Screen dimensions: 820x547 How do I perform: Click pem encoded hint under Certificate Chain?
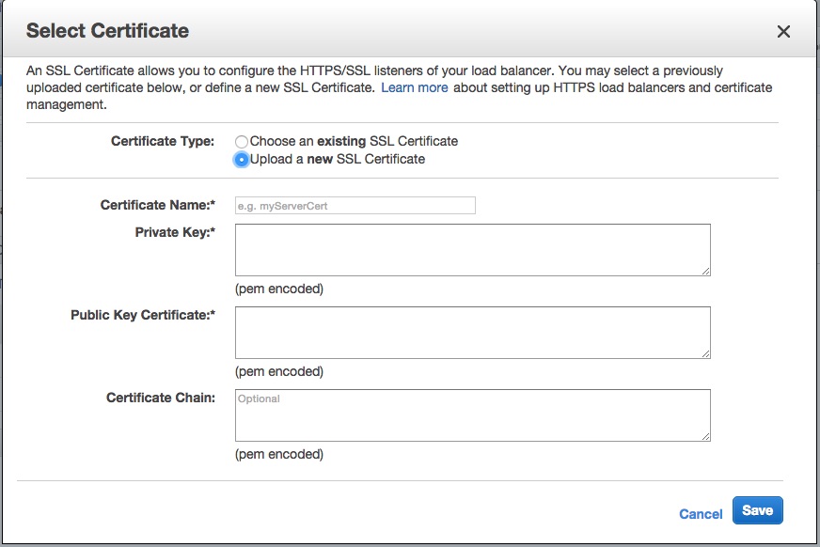click(x=279, y=454)
